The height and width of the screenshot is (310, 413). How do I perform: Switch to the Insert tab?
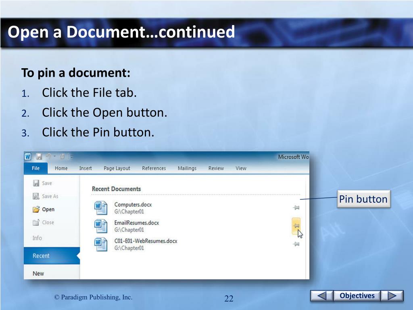(x=86, y=168)
